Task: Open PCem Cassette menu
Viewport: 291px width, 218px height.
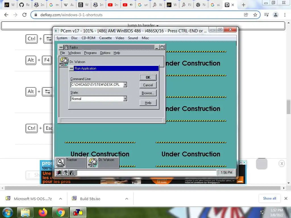Action: pos(105,38)
